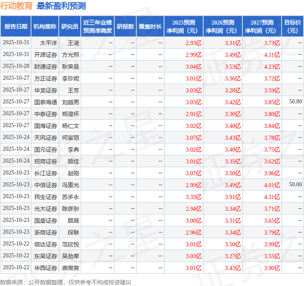Click analyst name 耿荣晨
Screen dimensions: 304x286
(70, 67)
